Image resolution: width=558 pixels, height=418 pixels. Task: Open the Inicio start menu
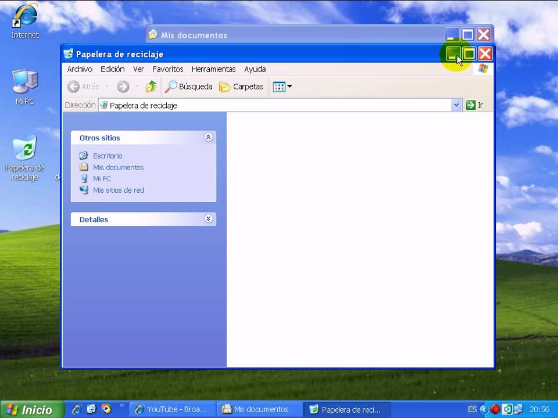coord(32,409)
